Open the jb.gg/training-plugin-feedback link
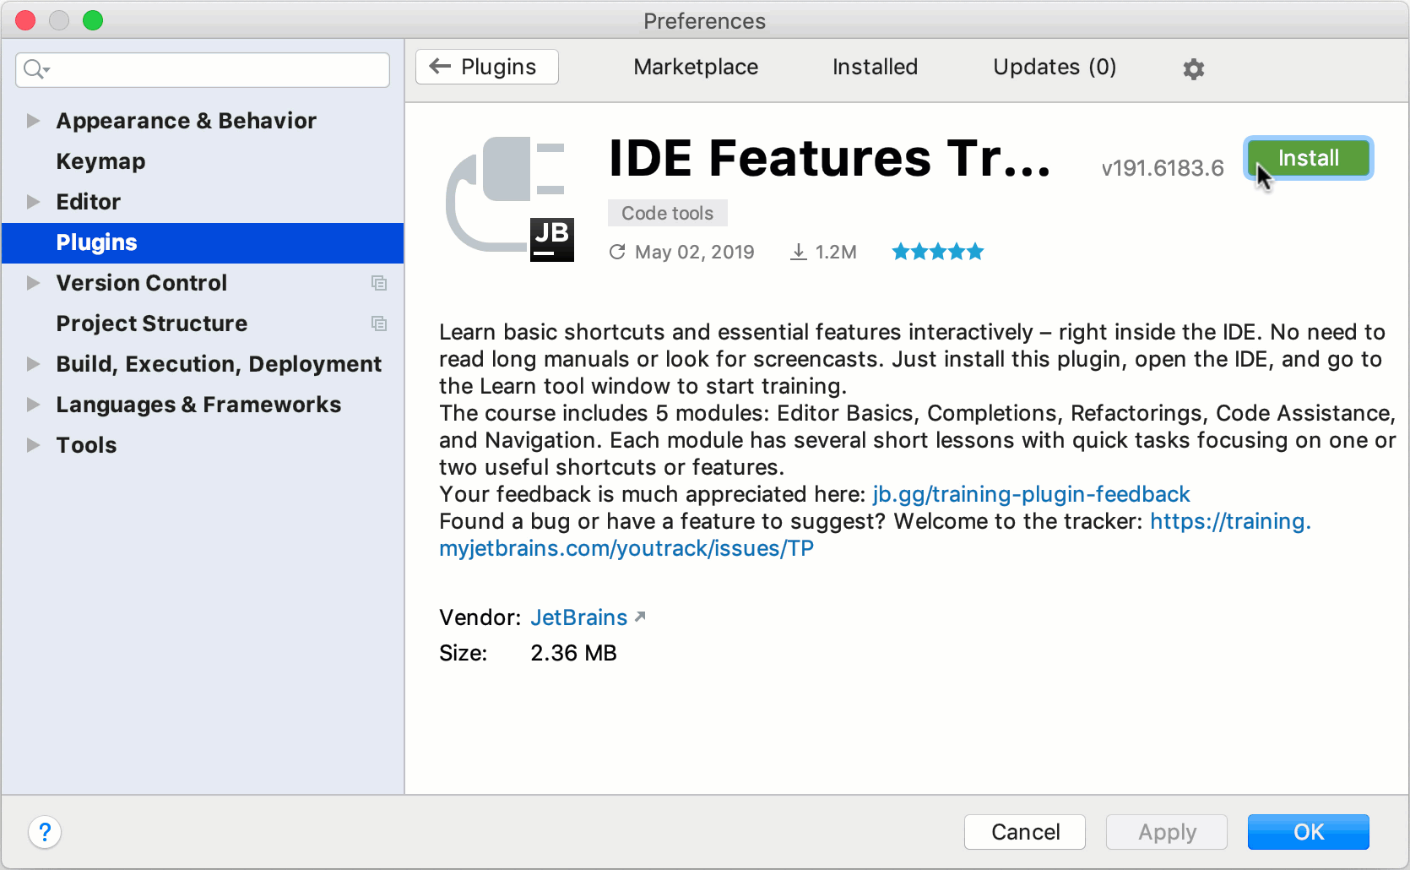The width and height of the screenshot is (1410, 870). [1031, 494]
